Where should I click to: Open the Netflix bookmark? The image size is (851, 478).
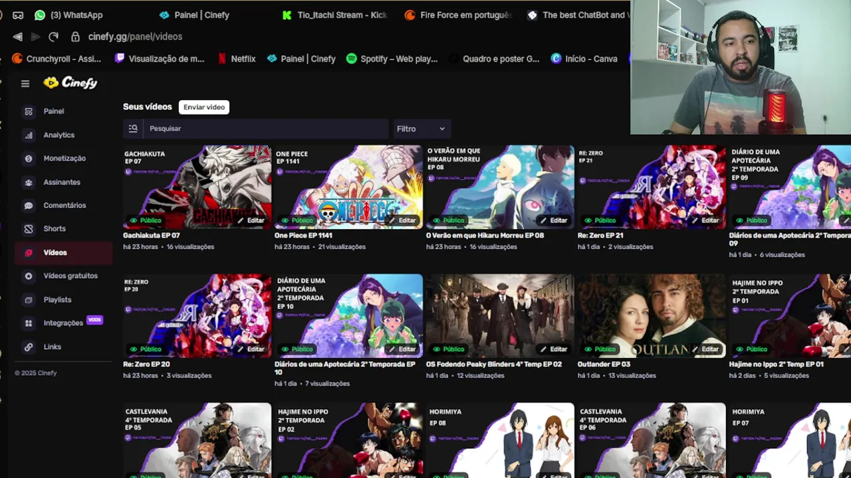point(237,58)
